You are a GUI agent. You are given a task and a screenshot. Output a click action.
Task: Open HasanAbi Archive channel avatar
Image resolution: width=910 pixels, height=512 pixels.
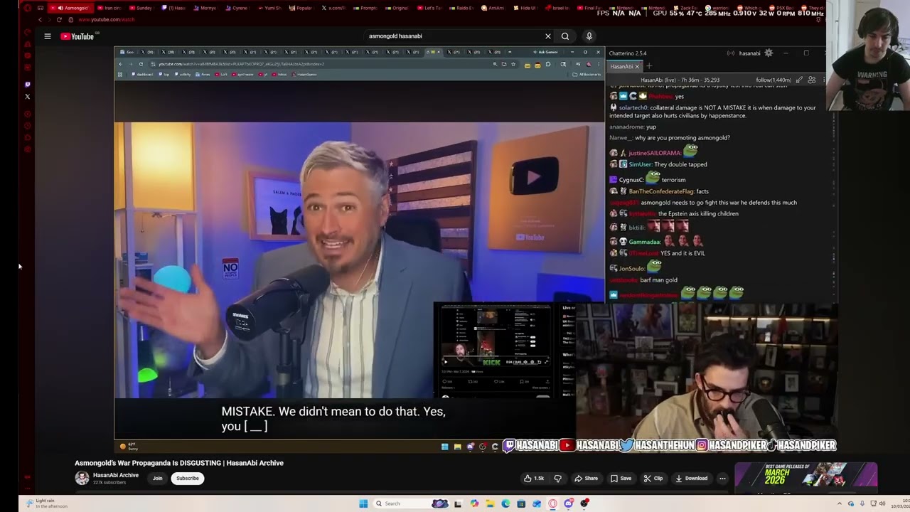(x=82, y=478)
